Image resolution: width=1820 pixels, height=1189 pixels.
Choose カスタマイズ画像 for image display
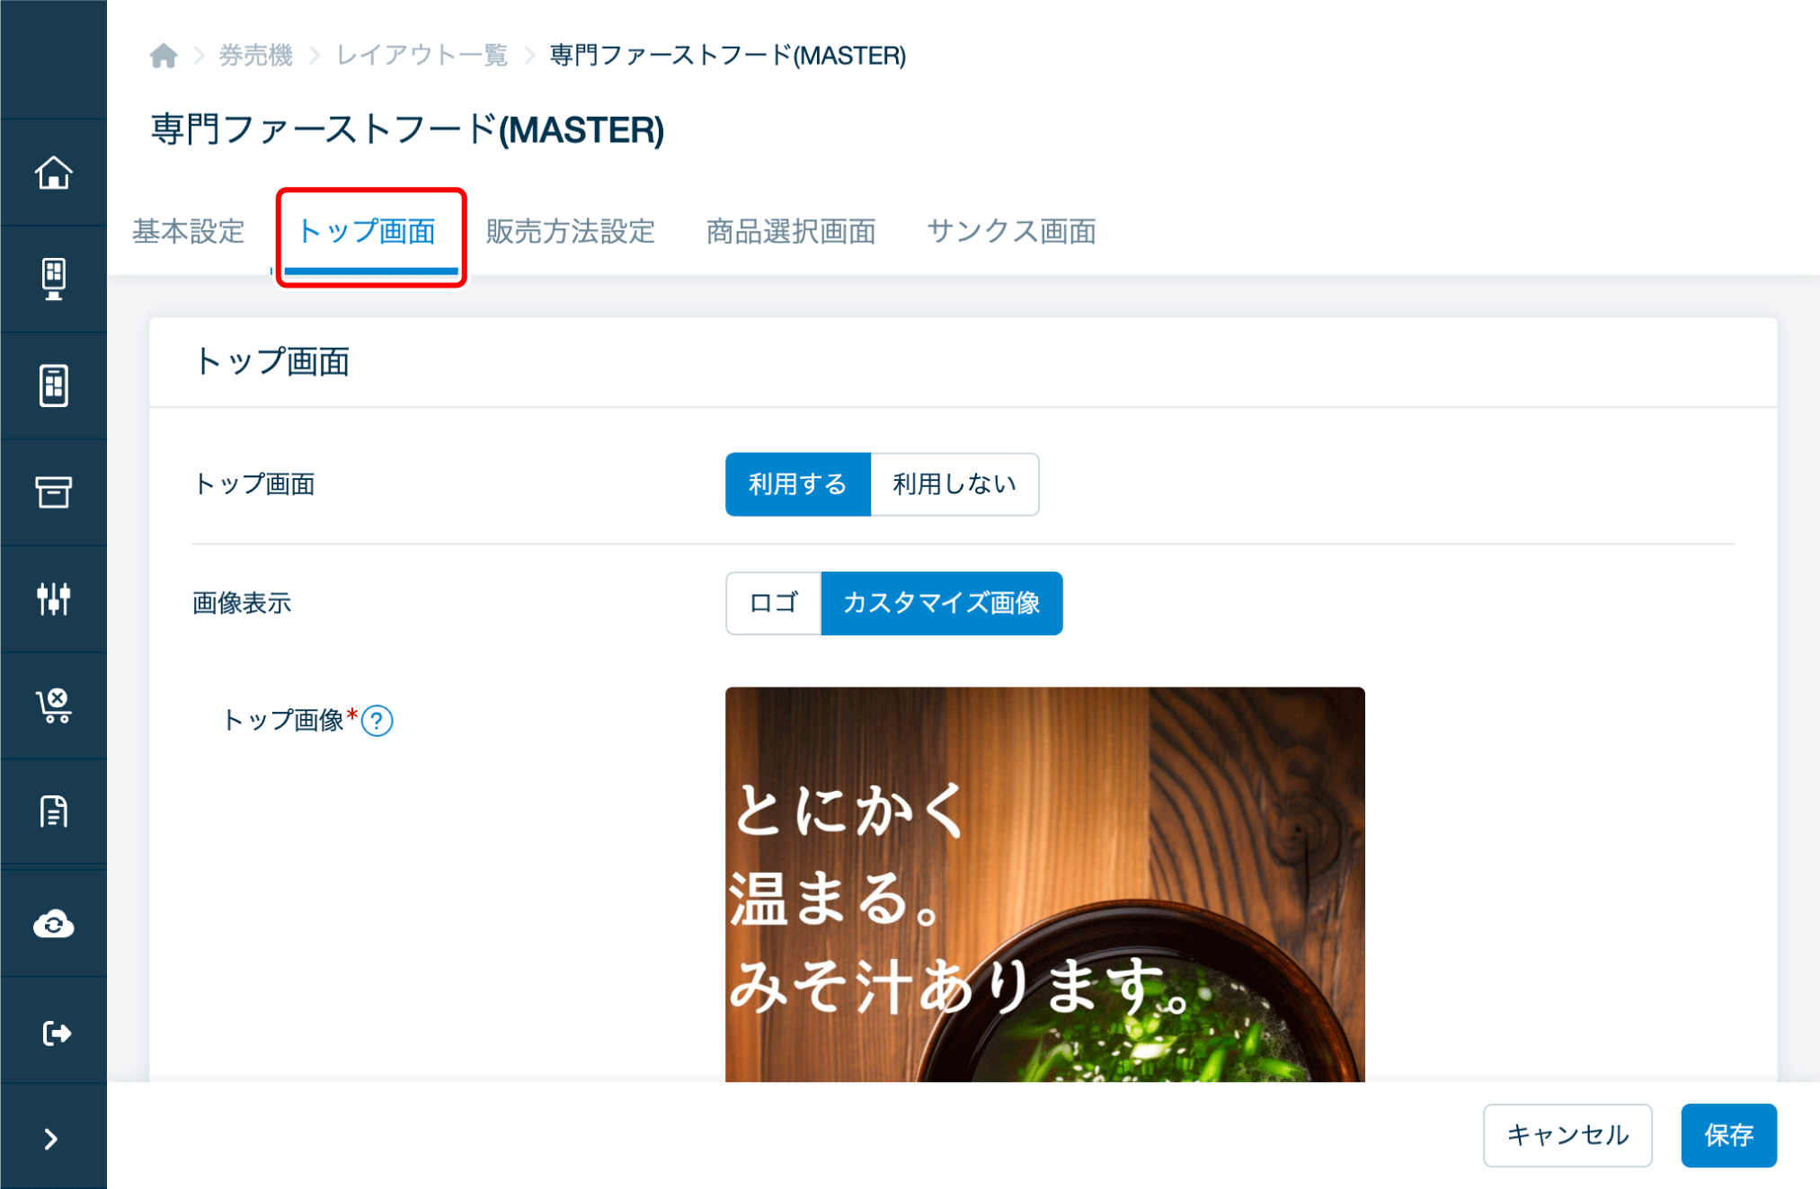pos(942,603)
